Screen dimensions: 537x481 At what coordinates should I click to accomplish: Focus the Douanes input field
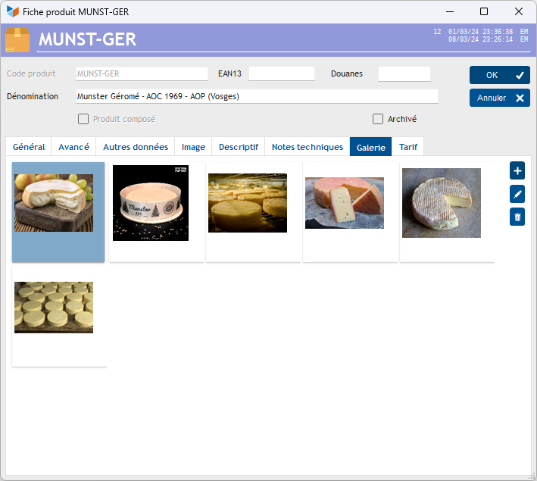tap(404, 73)
